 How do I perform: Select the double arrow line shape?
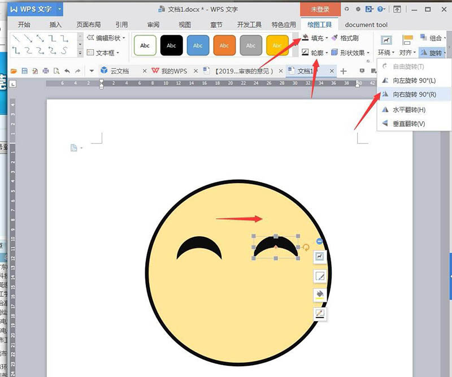coord(40,38)
